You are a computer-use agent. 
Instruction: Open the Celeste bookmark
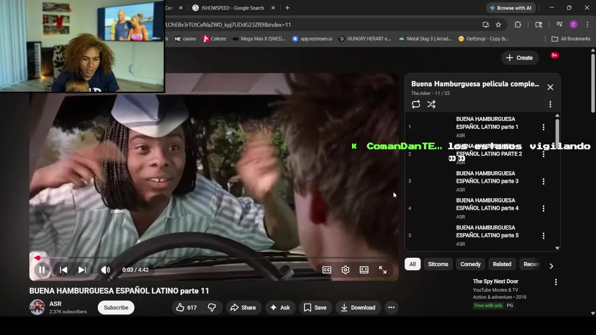(x=214, y=39)
